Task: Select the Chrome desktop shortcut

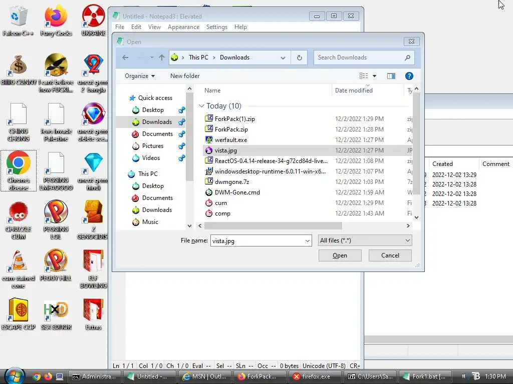Action: 19,170
